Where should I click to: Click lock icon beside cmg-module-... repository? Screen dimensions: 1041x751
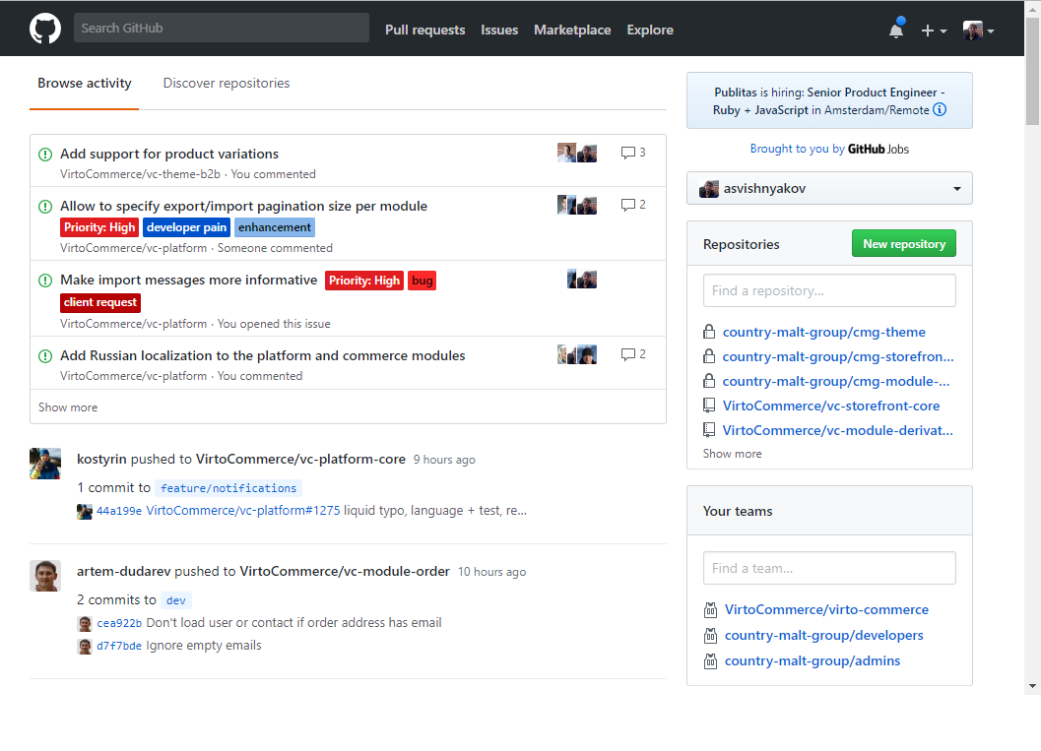[x=709, y=381]
